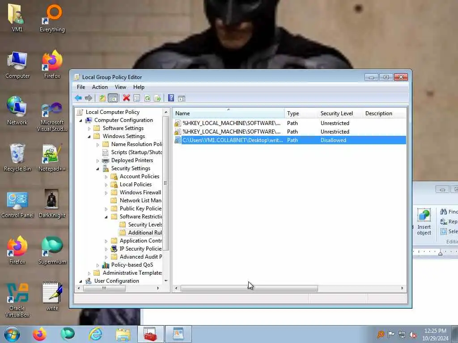Expand the Account Policies node

106,177
